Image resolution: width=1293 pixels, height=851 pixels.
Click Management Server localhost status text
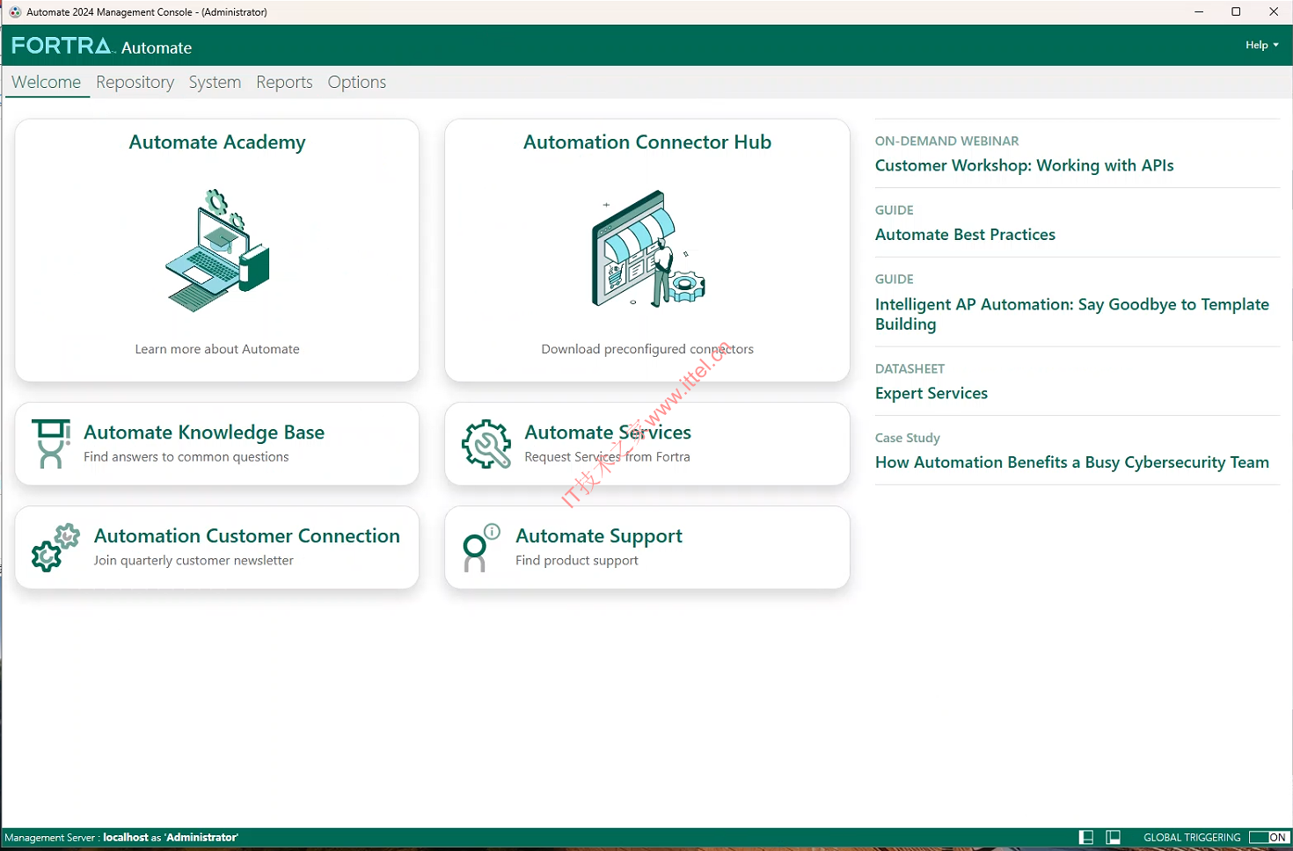(x=121, y=838)
